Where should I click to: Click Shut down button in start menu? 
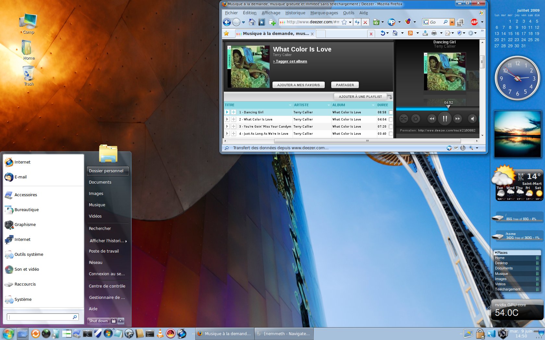pyautogui.click(x=98, y=321)
